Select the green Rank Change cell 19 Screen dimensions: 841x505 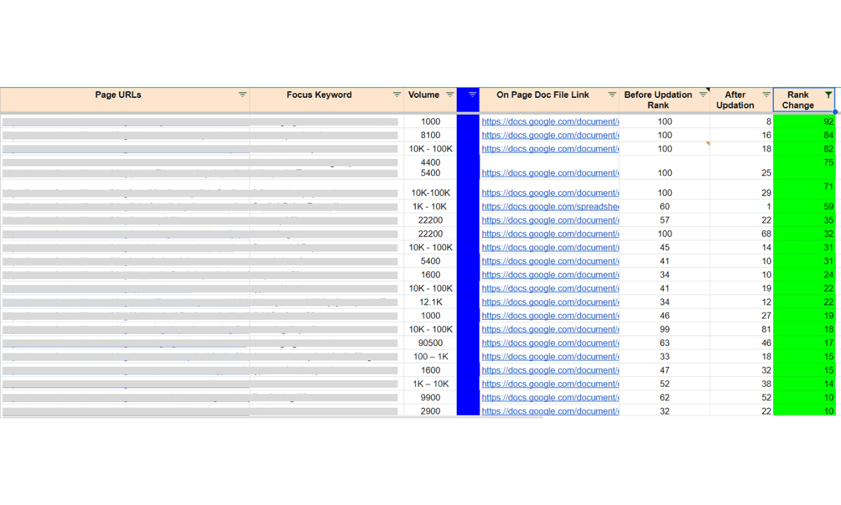point(804,315)
